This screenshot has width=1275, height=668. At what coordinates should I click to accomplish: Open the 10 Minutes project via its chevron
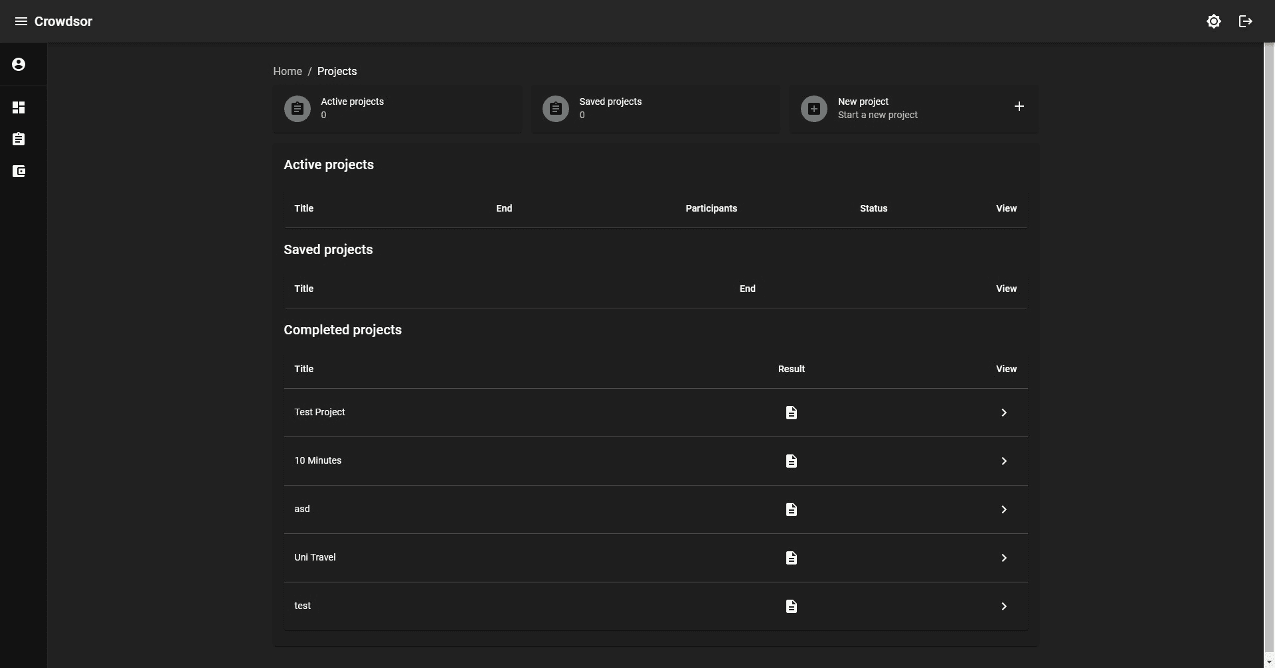1003,460
